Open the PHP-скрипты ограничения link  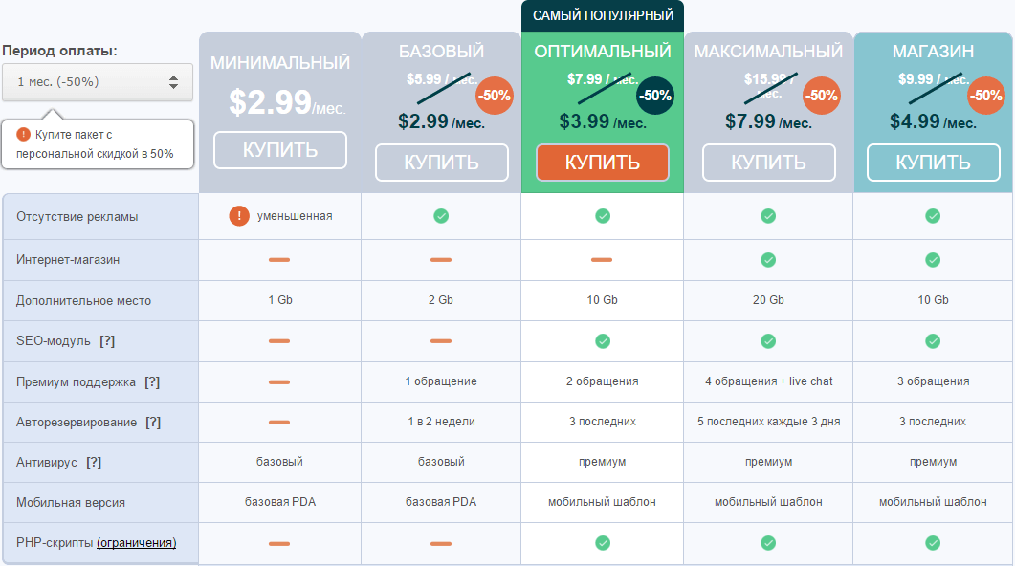point(137,543)
